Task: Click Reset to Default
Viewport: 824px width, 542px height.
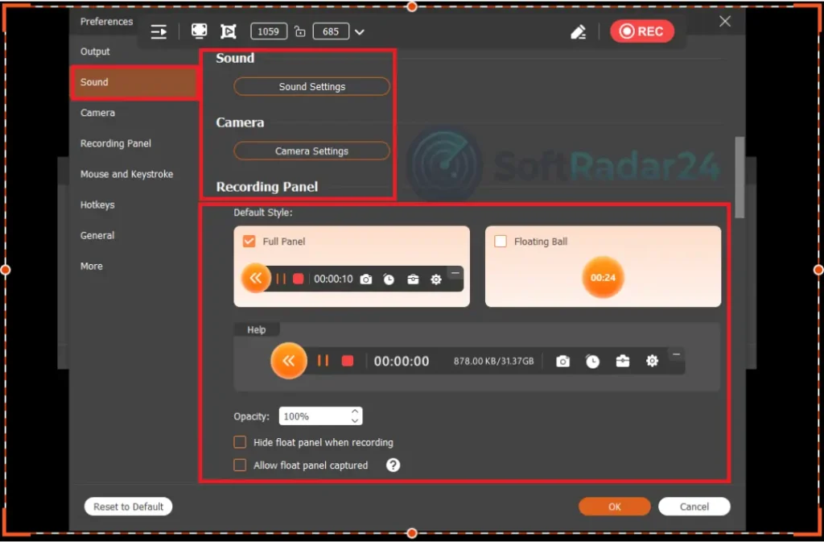Action: (128, 506)
